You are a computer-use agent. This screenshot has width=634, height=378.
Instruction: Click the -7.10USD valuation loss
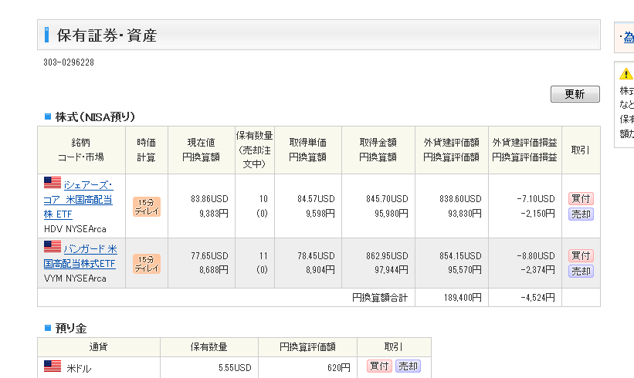click(x=536, y=199)
